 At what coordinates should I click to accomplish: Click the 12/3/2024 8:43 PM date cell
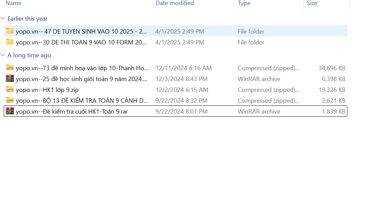[182, 79]
